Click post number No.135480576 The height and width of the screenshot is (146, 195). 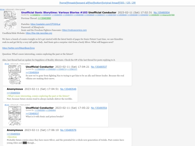[68, 130]
